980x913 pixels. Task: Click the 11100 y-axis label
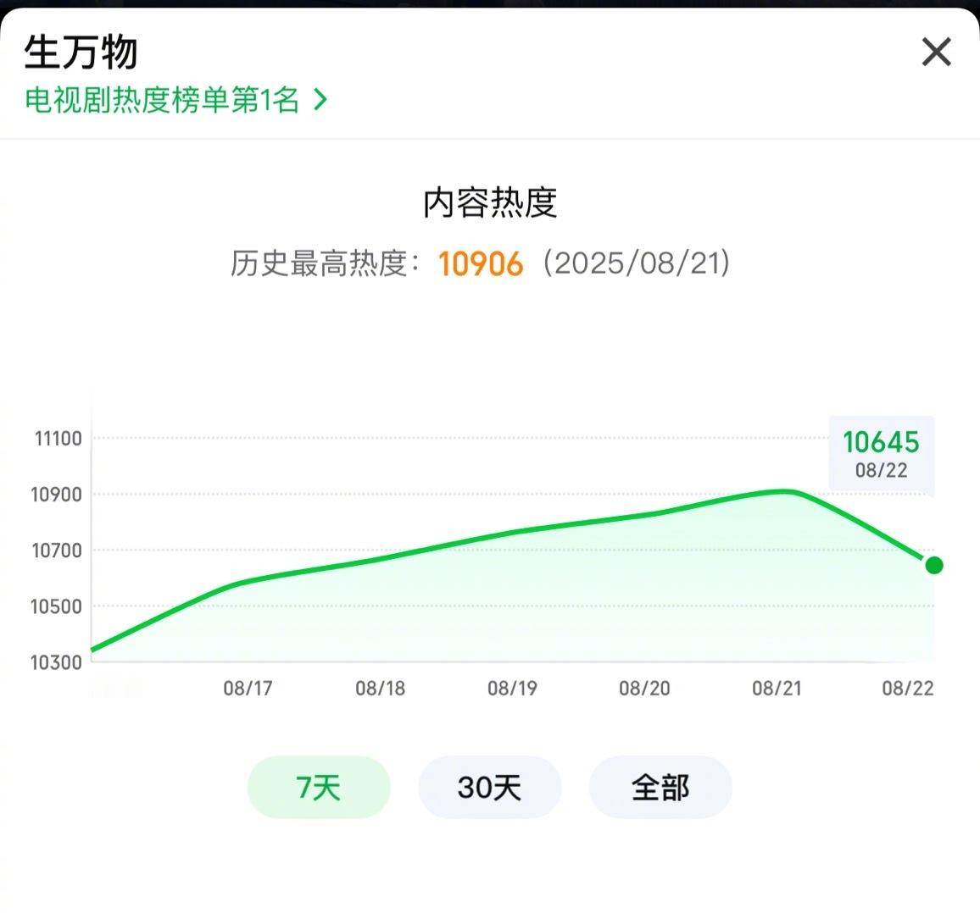tap(58, 439)
